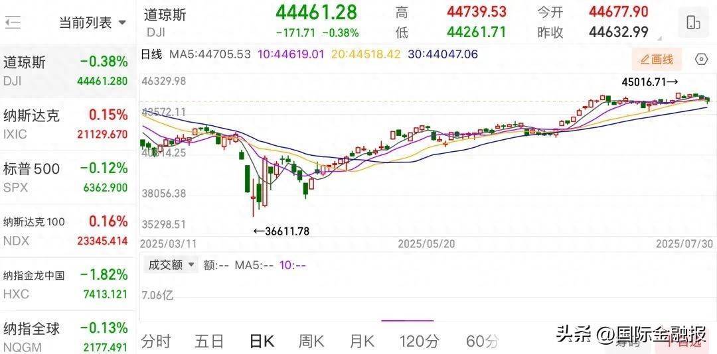The width and height of the screenshot is (717, 354).
Task: Switch to the 月K tab
Action: tap(362, 341)
